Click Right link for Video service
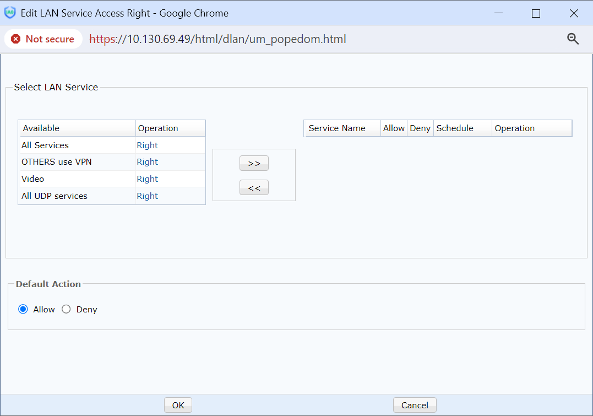Viewport: 593px width, 416px height. (147, 179)
